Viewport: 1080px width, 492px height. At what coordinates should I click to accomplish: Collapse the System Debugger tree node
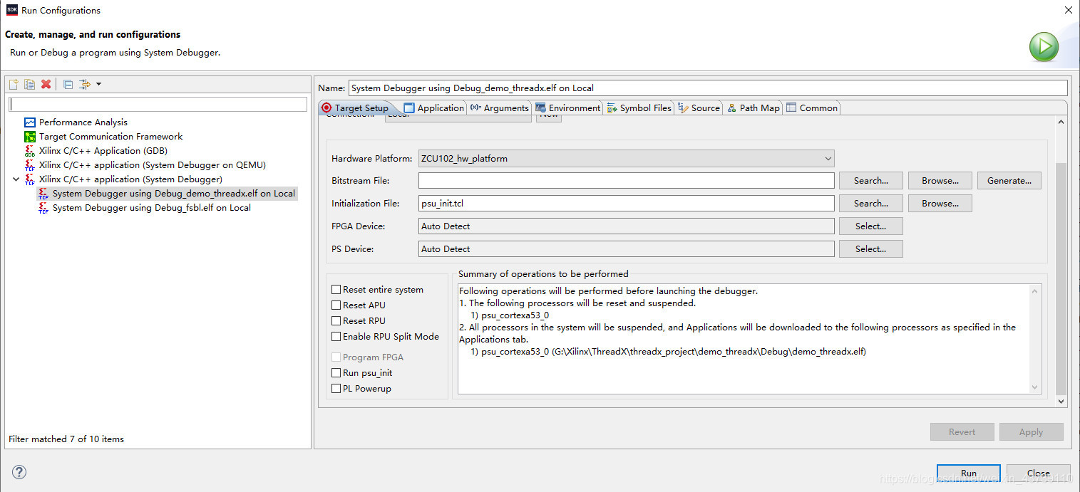coord(16,179)
